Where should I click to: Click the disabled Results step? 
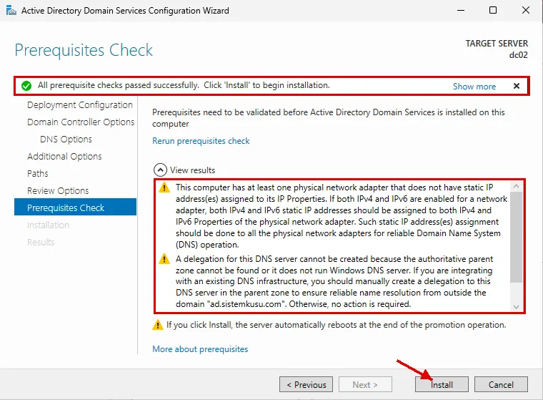point(41,242)
